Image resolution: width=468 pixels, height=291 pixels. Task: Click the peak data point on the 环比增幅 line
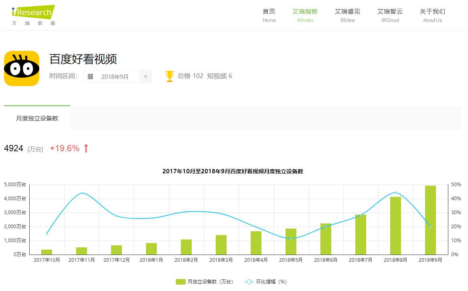[x=81, y=193]
